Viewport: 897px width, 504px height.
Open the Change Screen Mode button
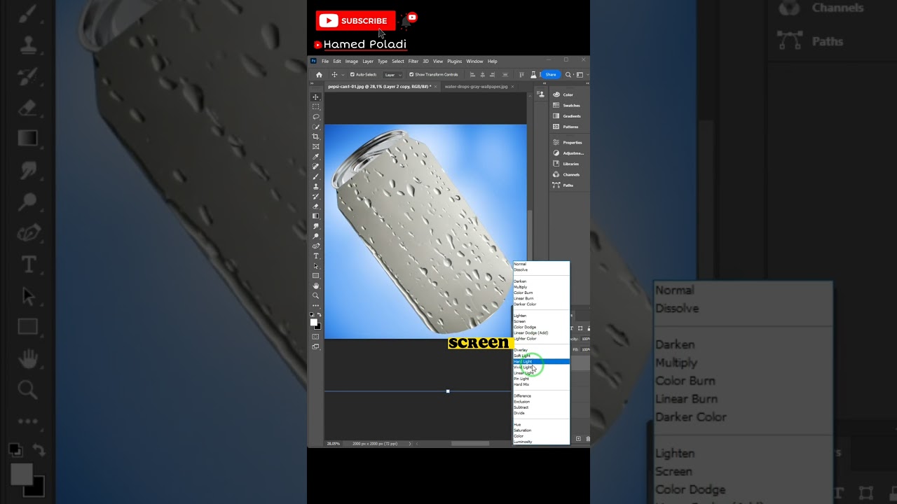click(x=316, y=346)
